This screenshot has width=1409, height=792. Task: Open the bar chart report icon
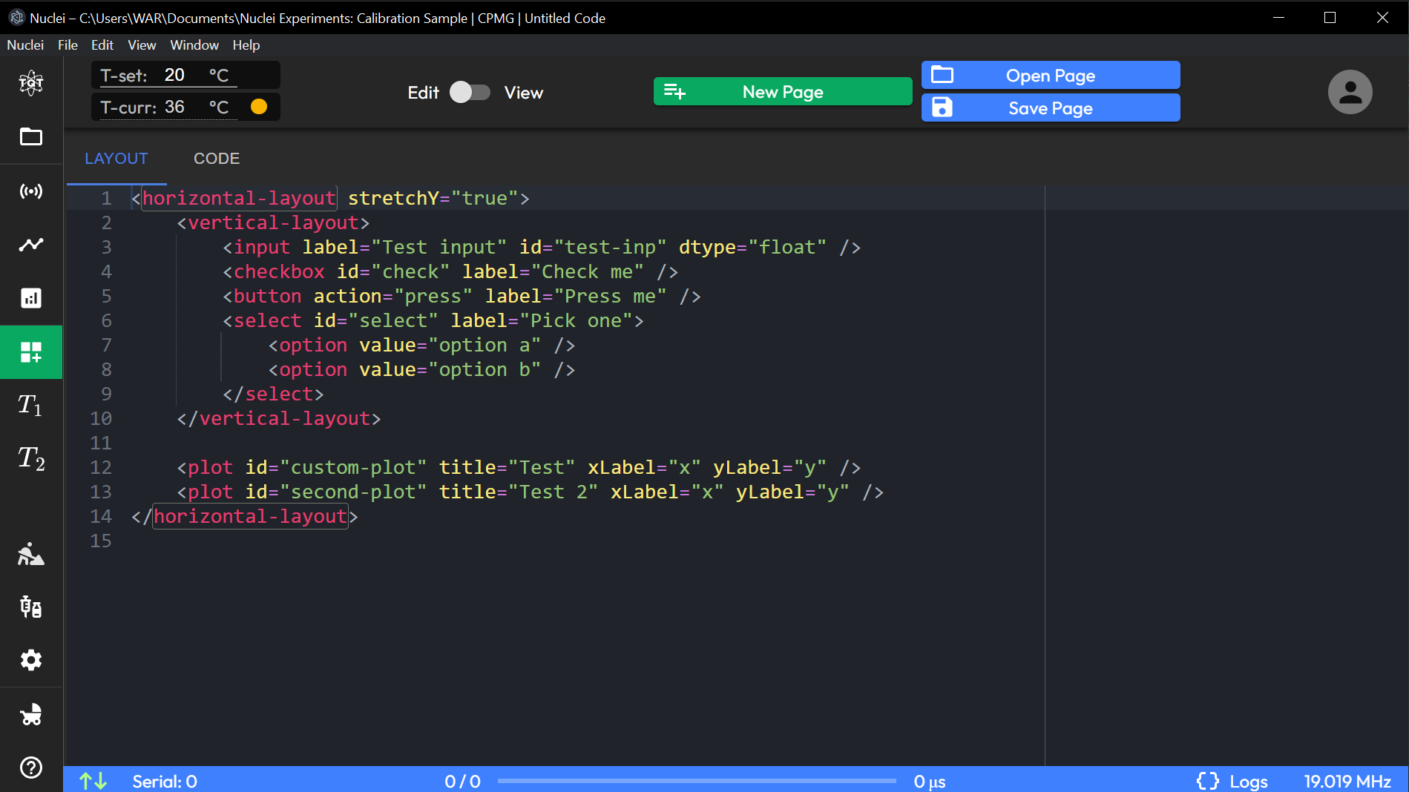coord(31,298)
